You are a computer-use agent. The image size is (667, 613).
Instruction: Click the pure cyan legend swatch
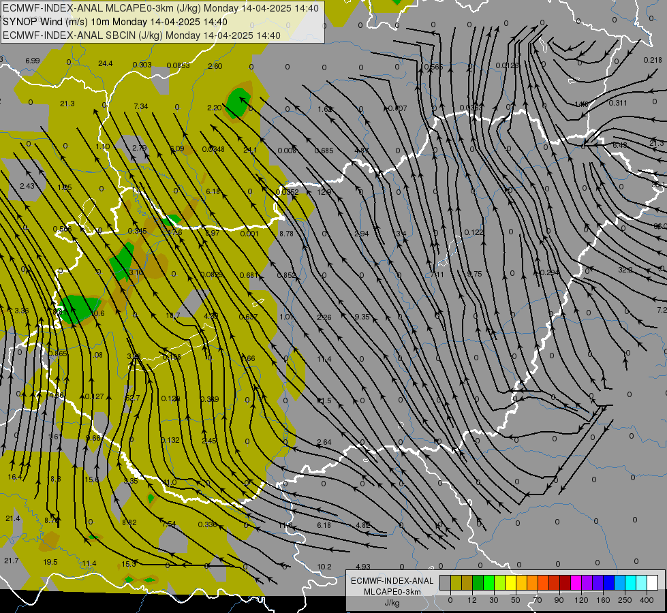click(630, 583)
